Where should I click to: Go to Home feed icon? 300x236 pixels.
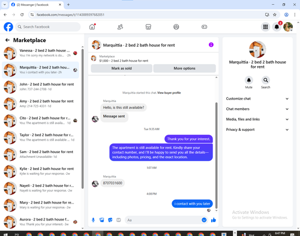point(92,27)
